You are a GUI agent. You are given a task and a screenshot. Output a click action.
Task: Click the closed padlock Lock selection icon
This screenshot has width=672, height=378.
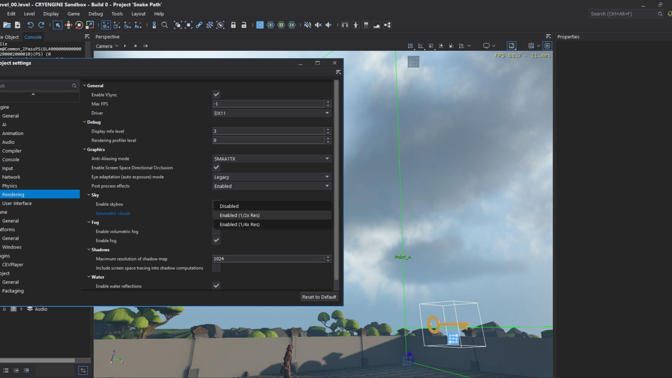pyautogui.click(x=233, y=25)
